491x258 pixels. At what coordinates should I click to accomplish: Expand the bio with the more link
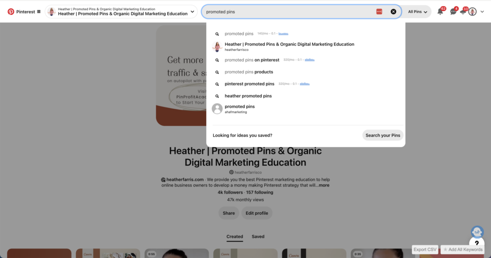point(324,185)
